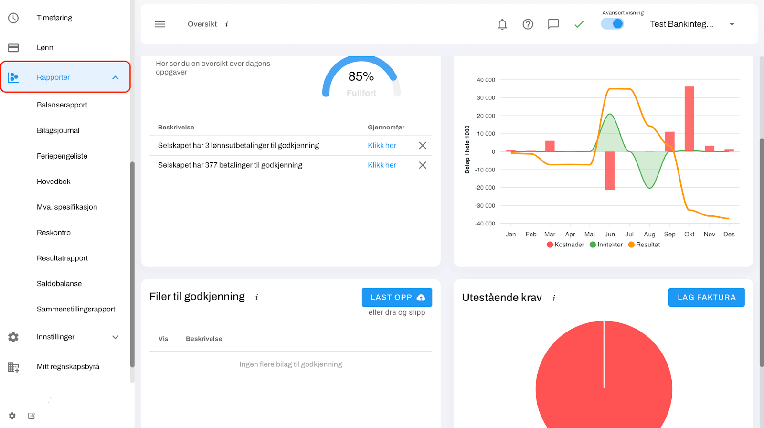
Task: Click info icon beside Utestående krav
Action: (554, 298)
